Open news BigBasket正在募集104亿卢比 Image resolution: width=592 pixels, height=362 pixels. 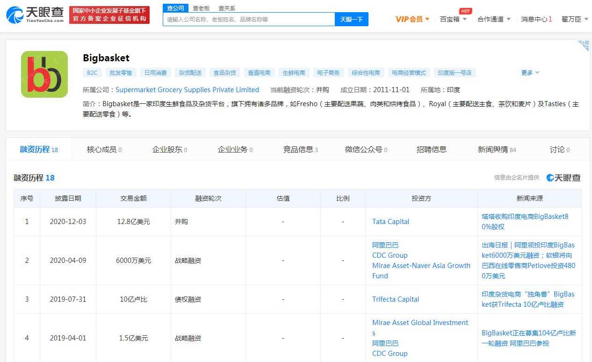[529, 338]
